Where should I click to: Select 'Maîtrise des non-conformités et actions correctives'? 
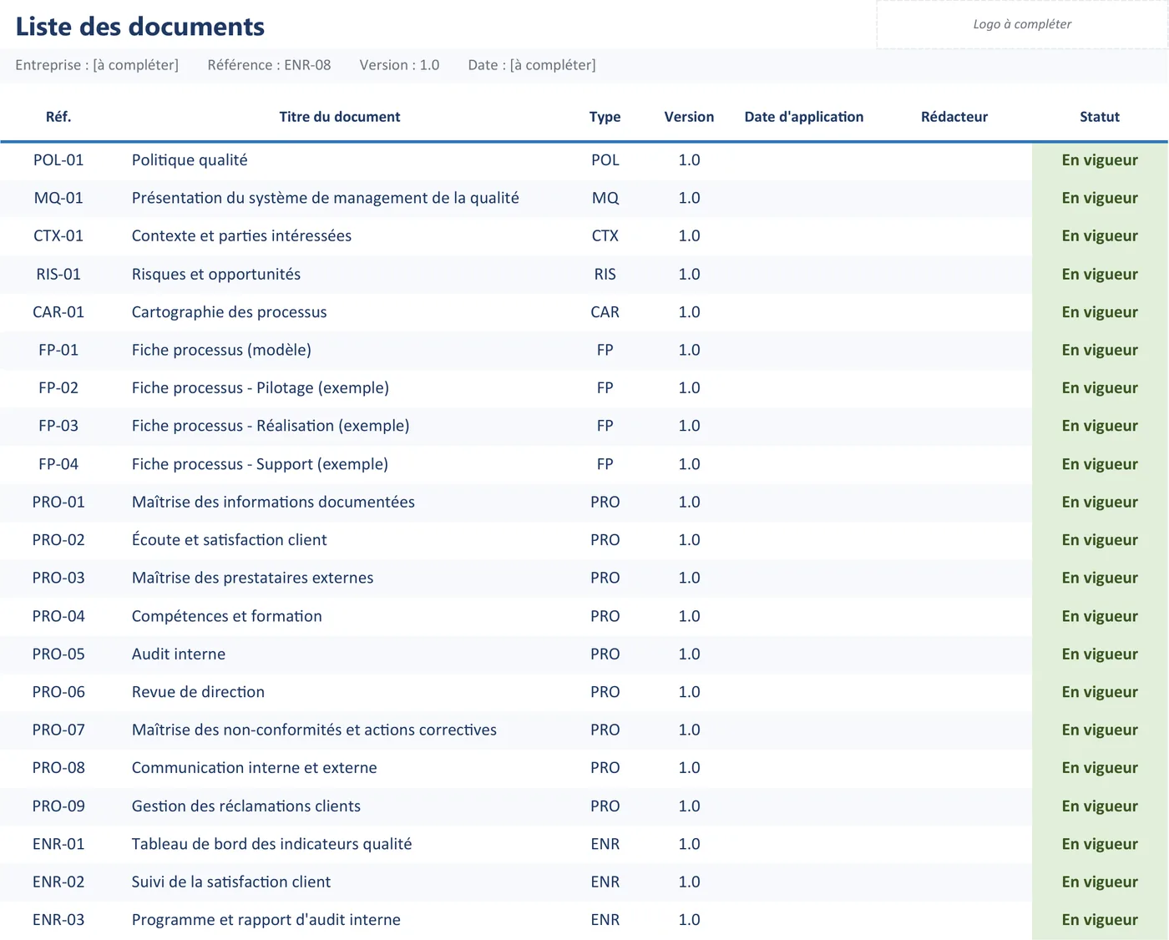pos(314,730)
